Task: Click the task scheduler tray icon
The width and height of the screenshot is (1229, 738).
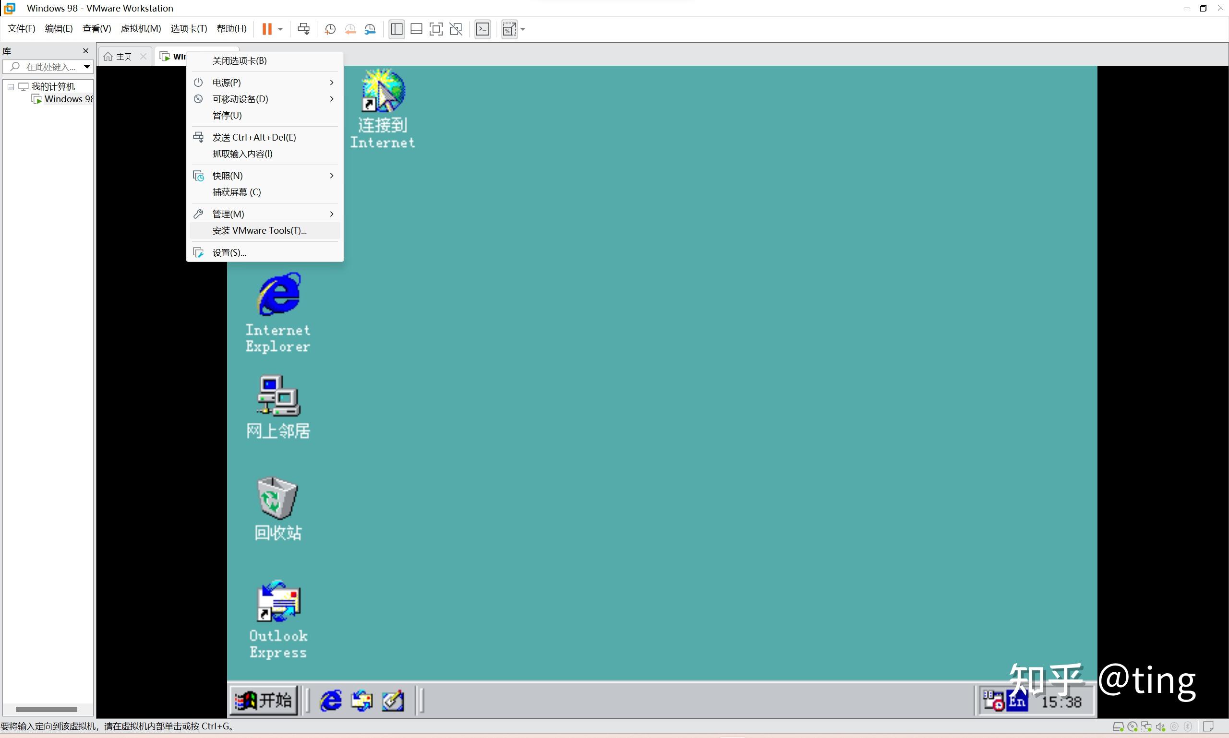Action: coord(993,701)
